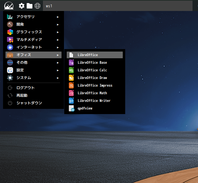Open LibreOffice Calc from the Office submenu
Image resolution: width=198 pixels, height=183 pixels.
[94, 70]
